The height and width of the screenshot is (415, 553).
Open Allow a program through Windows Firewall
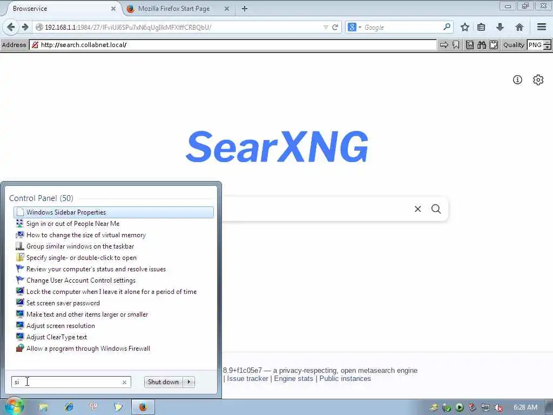(x=113, y=349)
